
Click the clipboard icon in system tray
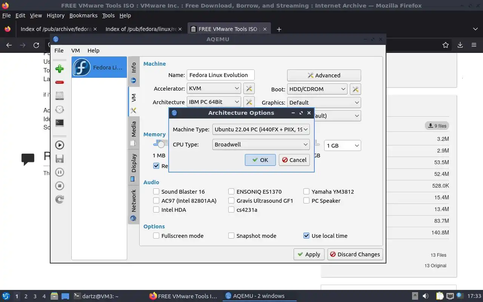[439, 296]
